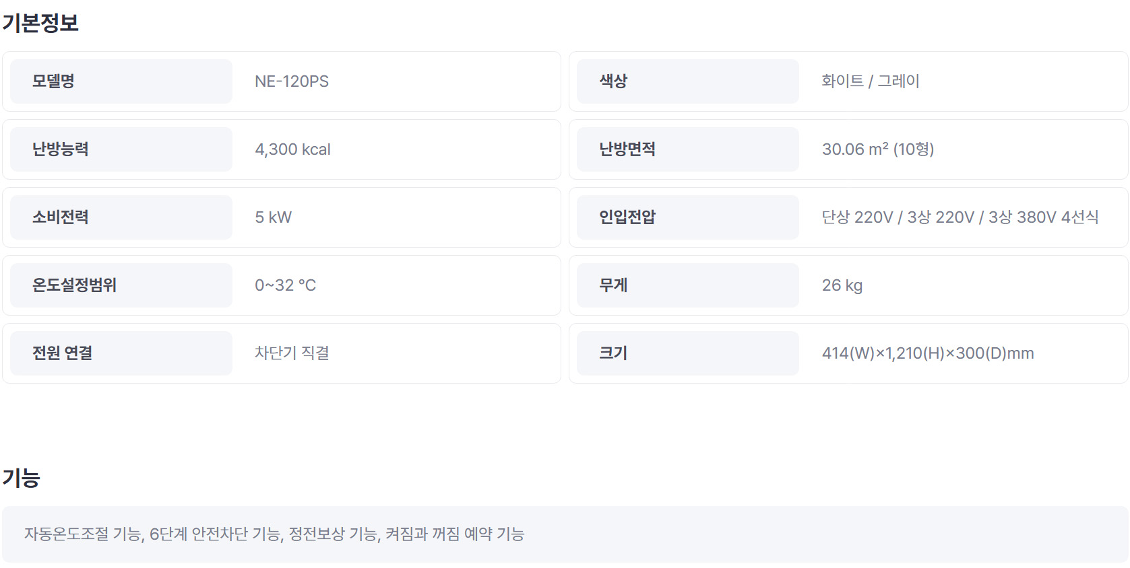Select the 난방면적 label cell
Viewport: 1130px width, 568px height.
pyautogui.click(x=688, y=149)
